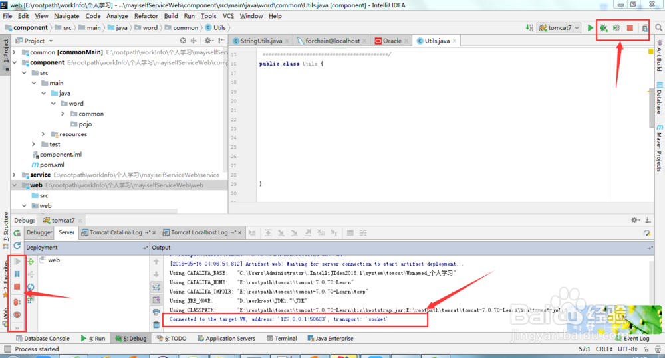Screen dimensions: 665x358
Task: Click the Build Project icon
Action: pos(529,27)
